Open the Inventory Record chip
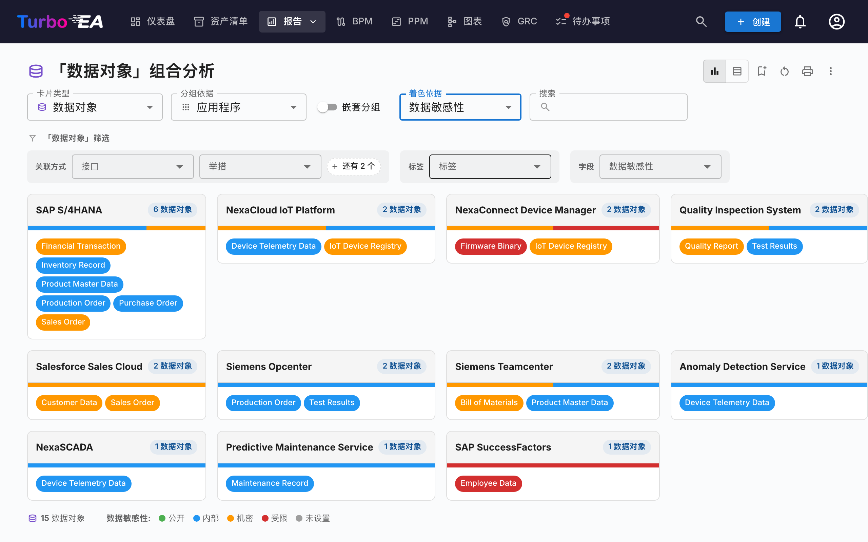The width and height of the screenshot is (868, 542). tap(73, 265)
